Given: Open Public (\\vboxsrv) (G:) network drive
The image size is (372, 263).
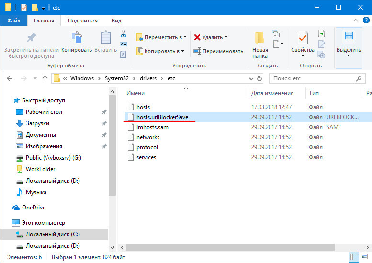Looking at the screenshot, I should pos(49,158).
